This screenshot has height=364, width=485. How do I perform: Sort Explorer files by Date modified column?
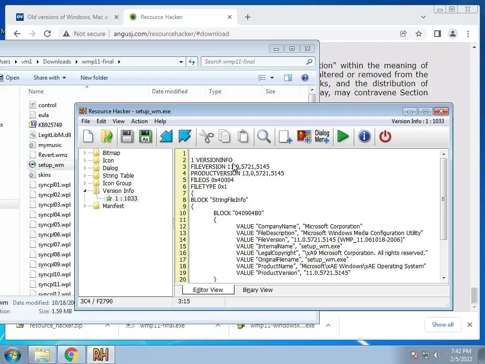pyautogui.click(x=170, y=91)
